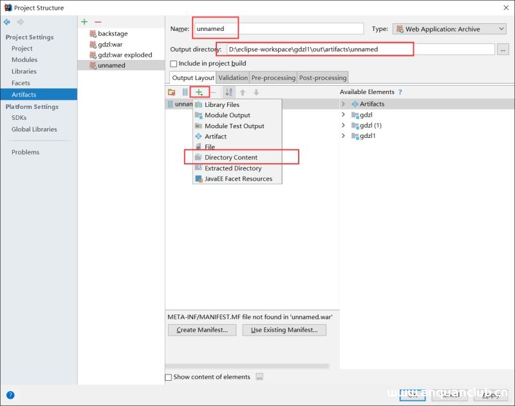Open the artifact Type dropdown
This screenshot has width=515, height=406.
coord(449,29)
